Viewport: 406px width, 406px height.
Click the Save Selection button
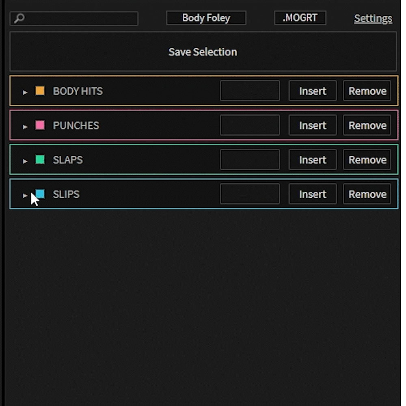(203, 52)
